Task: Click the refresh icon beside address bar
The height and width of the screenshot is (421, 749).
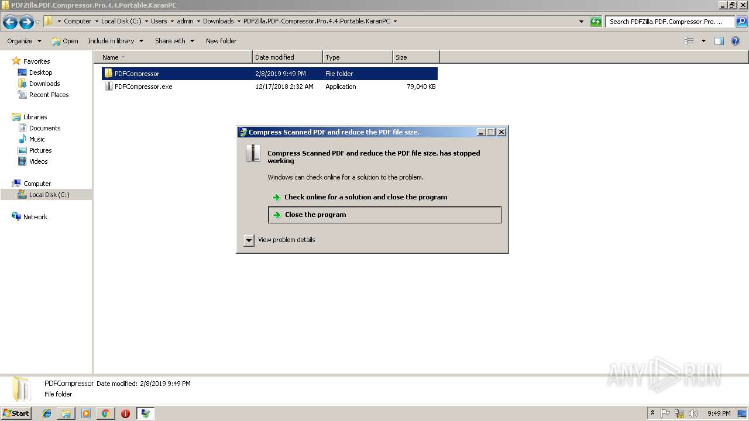Action: 596,22
